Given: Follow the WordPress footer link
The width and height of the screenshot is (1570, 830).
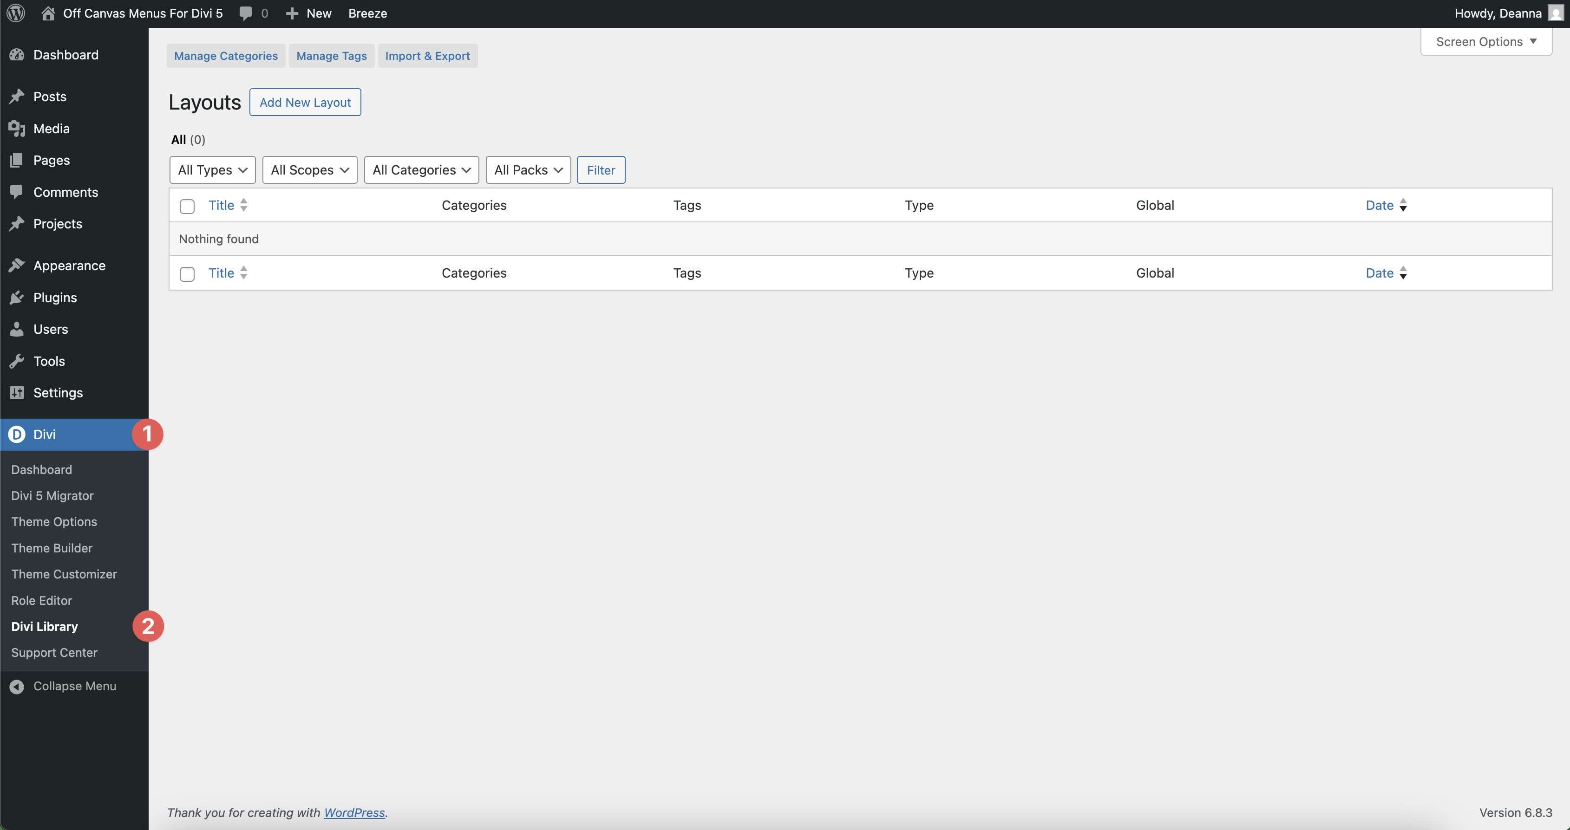Looking at the screenshot, I should (354, 812).
